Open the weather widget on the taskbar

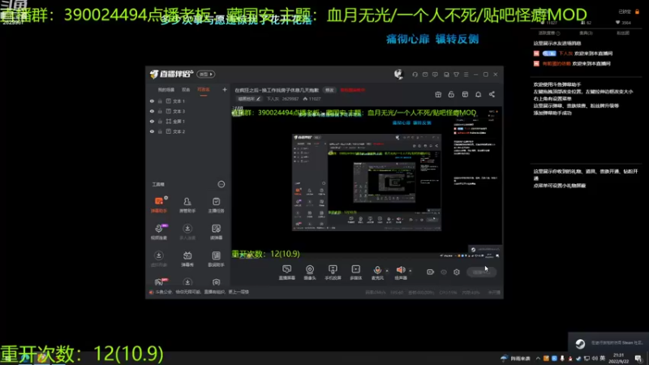515,359
